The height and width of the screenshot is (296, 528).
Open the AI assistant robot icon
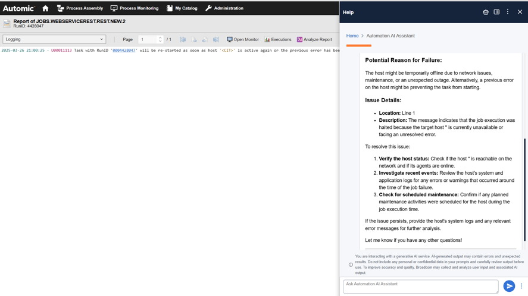click(x=486, y=12)
